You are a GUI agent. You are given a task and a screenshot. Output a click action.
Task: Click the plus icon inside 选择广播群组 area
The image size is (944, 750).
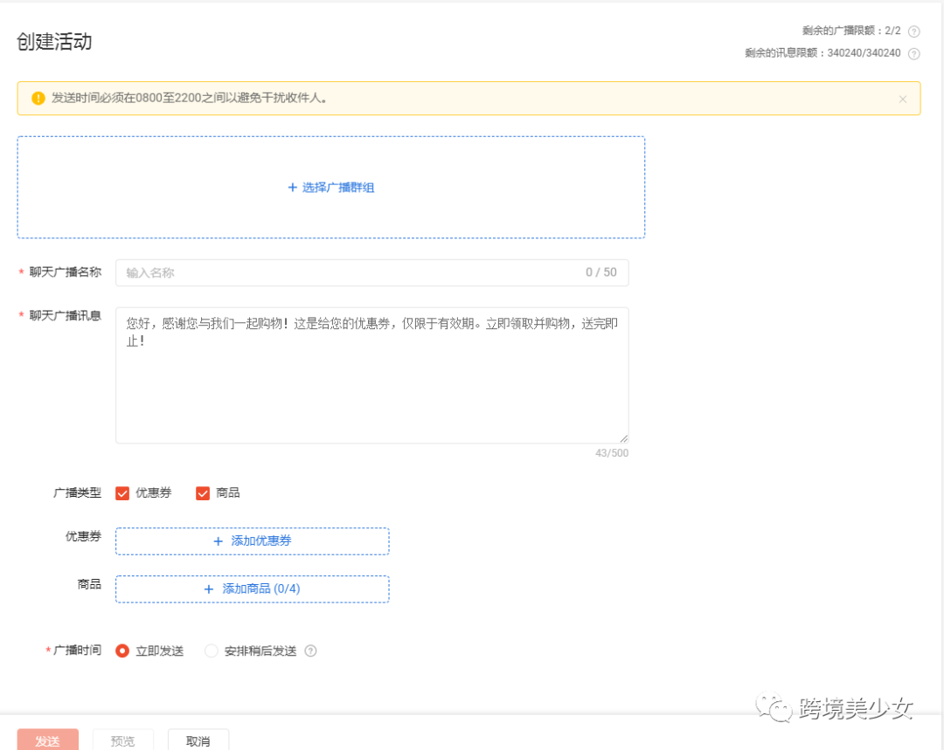[293, 187]
